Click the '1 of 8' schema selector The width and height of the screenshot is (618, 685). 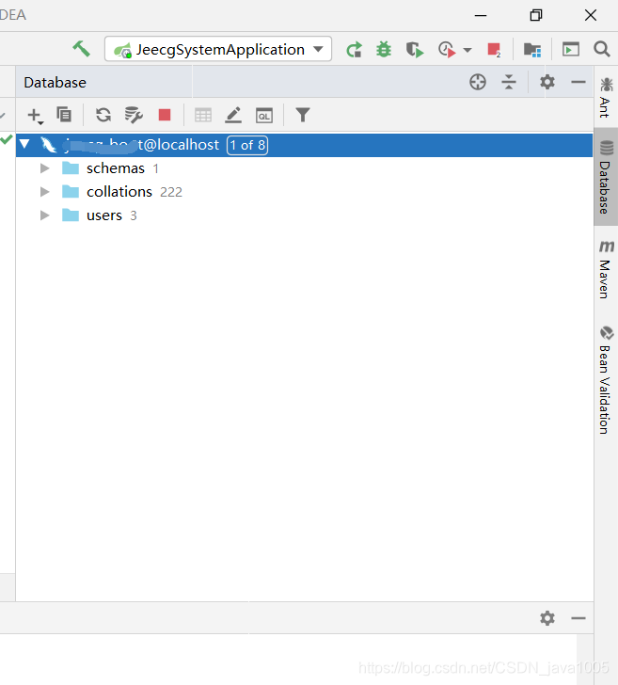[247, 145]
